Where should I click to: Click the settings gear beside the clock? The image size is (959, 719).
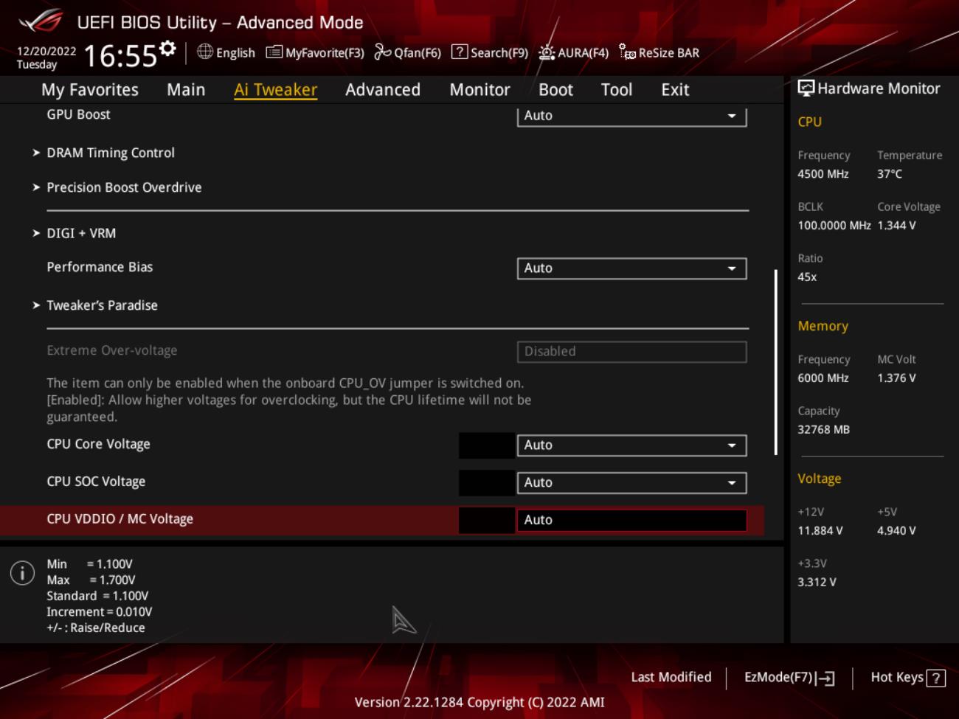168,49
